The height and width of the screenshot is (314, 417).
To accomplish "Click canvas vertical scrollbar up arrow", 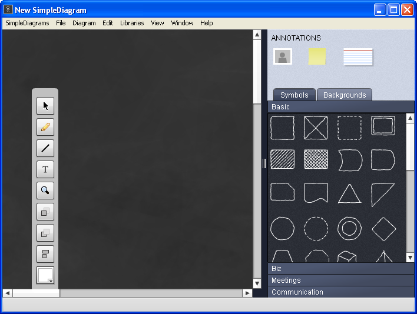I will click(x=257, y=35).
